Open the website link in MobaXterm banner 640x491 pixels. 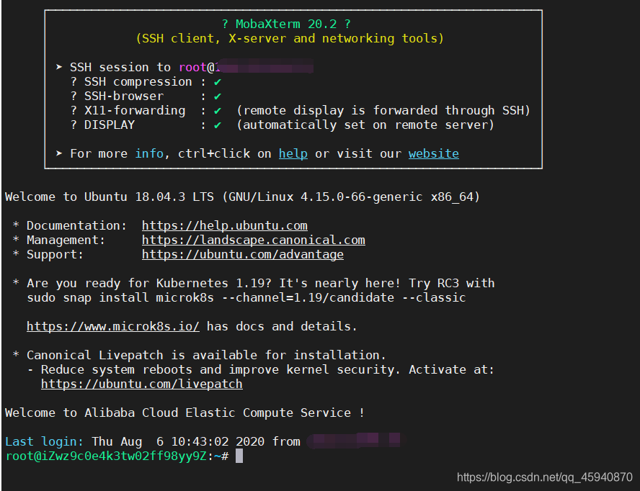(433, 154)
